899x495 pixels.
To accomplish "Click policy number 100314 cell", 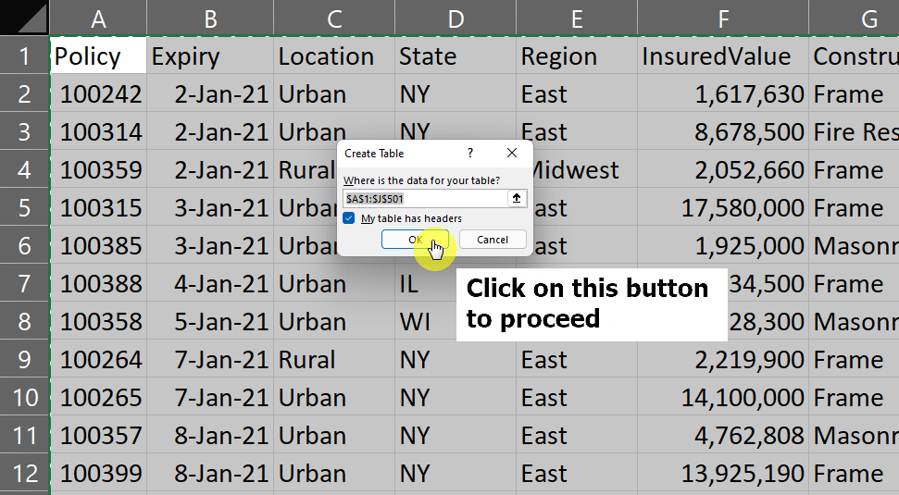I will point(98,131).
